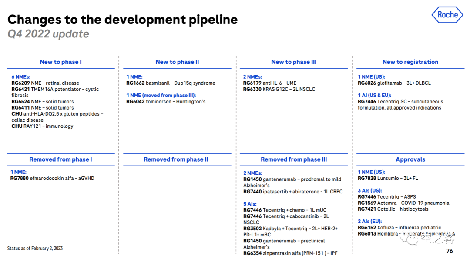
Task: Select the RG6411 NME solid tumors line
Action: click(43, 108)
